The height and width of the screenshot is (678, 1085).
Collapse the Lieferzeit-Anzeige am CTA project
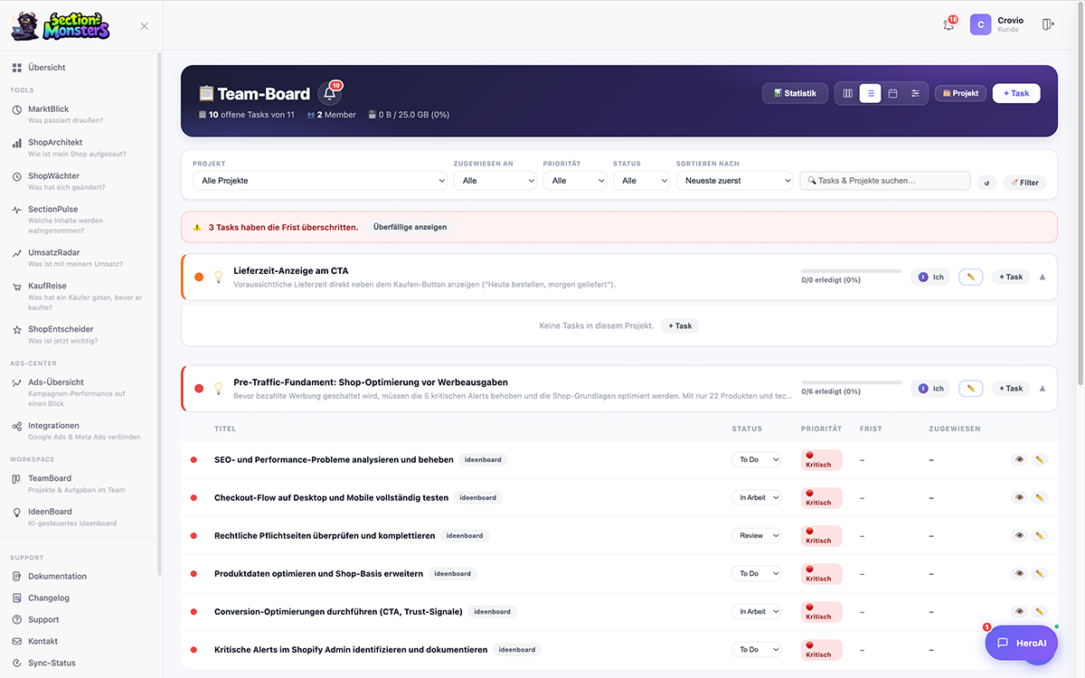point(1043,277)
